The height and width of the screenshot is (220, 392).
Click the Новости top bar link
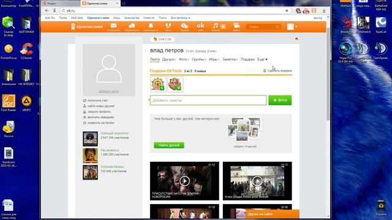[149, 18]
